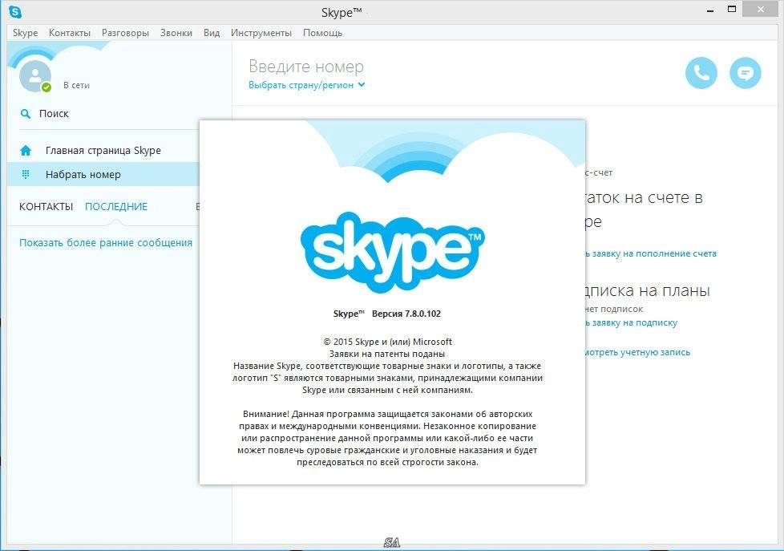Open Выбрать страну/регион dropdown
This screenshot has height=551, width=784.
[x=306, y=85]
